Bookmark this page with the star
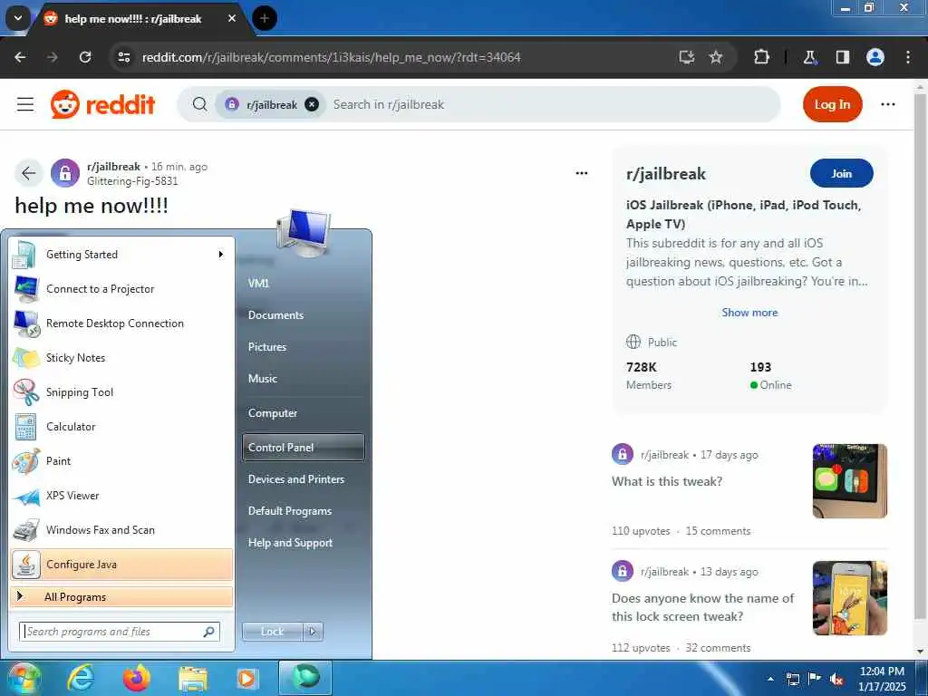The image size is (928, 696). click(716, 57)
